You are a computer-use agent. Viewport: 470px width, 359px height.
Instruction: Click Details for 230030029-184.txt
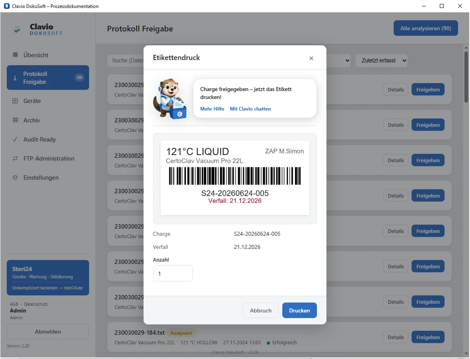pos(396,338)
